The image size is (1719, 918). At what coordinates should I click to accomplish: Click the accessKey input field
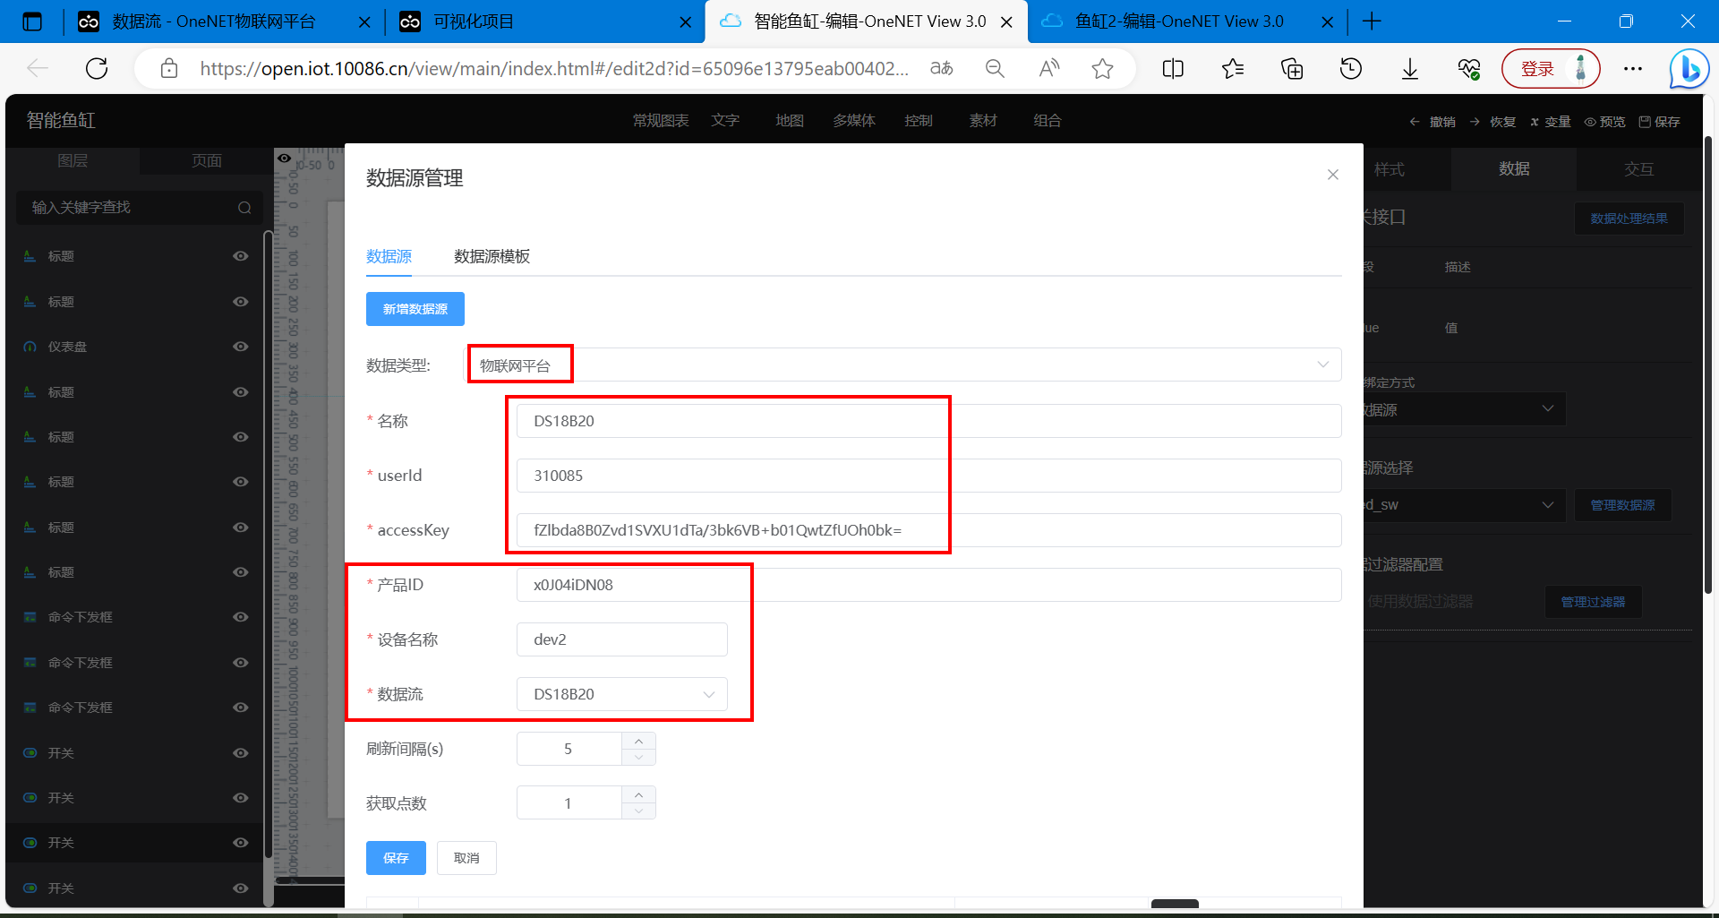(928, 530)
